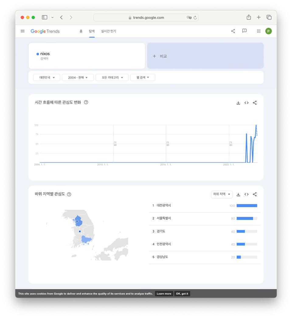Reload the page
This screenshot has width=292, height=318.
click(195, 17)
